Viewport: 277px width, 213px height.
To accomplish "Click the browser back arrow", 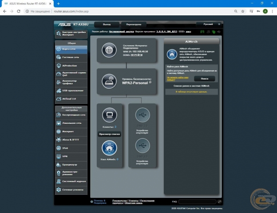I will (x=5, y=11).
